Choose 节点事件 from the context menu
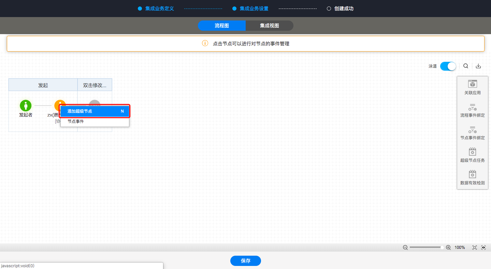Viewport: 491px width, 269px height. (95, 122)
